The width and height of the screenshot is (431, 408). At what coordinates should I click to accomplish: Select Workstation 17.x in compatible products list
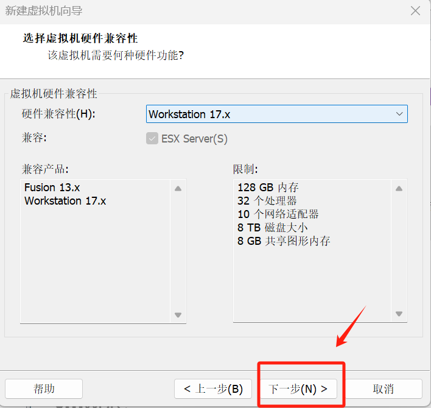pyautogui.click(x=65, y=201)
